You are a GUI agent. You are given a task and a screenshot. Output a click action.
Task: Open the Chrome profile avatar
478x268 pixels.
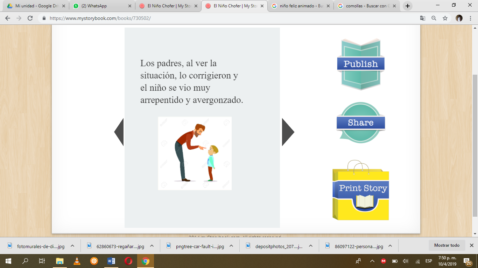[x=459, y=18]
